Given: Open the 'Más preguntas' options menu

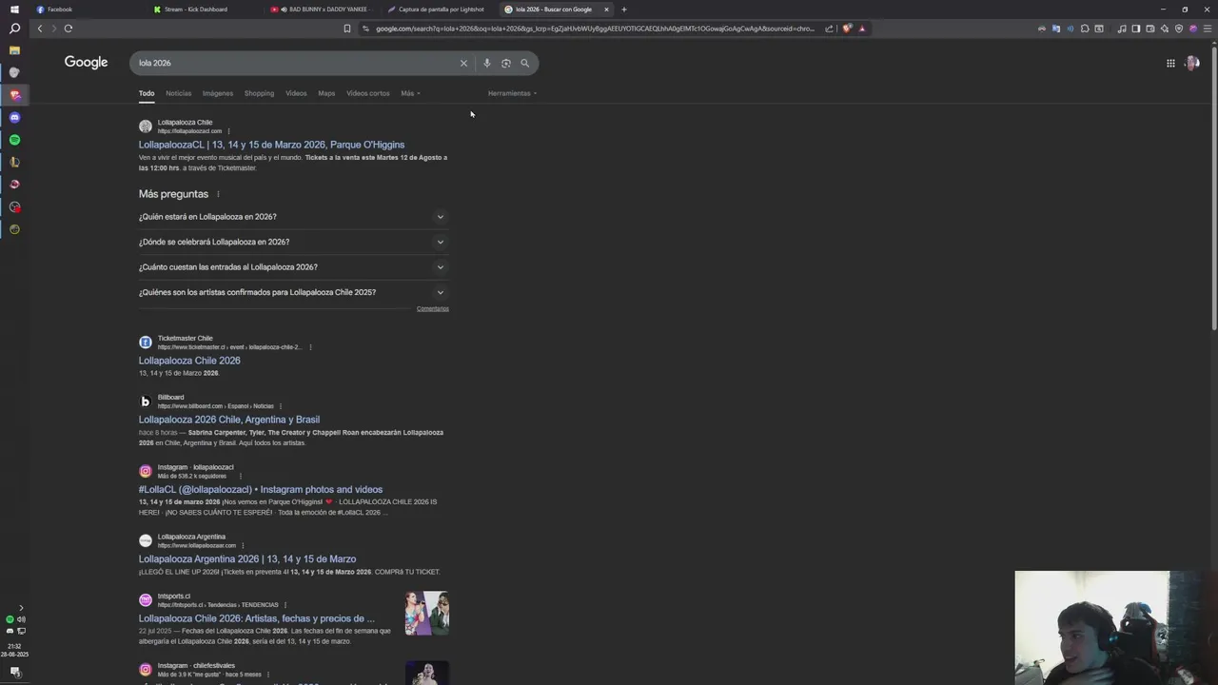Looking at the screenshot, I should pos(218,194).
